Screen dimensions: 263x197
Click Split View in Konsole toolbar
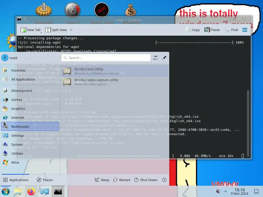click(56, 30)
